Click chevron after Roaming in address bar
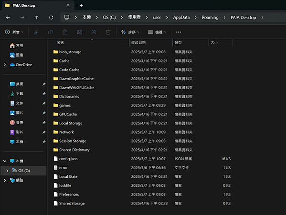286x215 pixels. click(x=224, y=18)
